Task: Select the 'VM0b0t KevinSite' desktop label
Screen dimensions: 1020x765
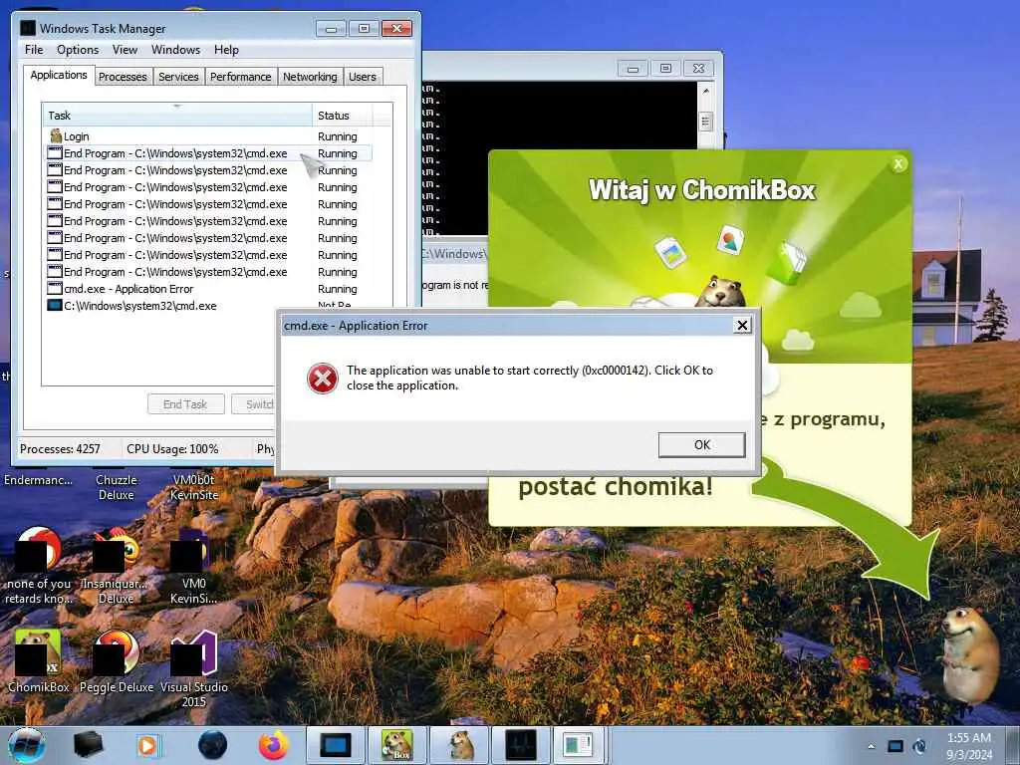Action: [194, 487]
